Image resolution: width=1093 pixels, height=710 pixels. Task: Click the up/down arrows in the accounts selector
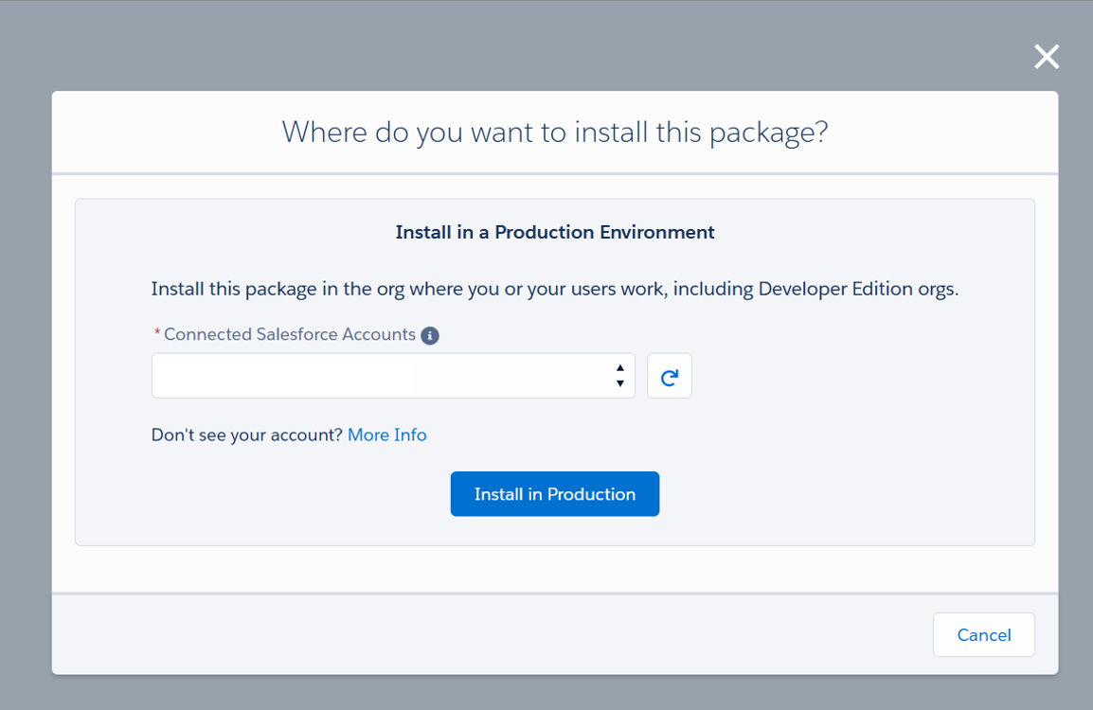click(x=619, y=376)
